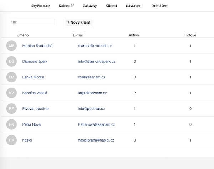214x169 pixels.
Task: Focus the filtr input field
Action: (x=32, y=22)
